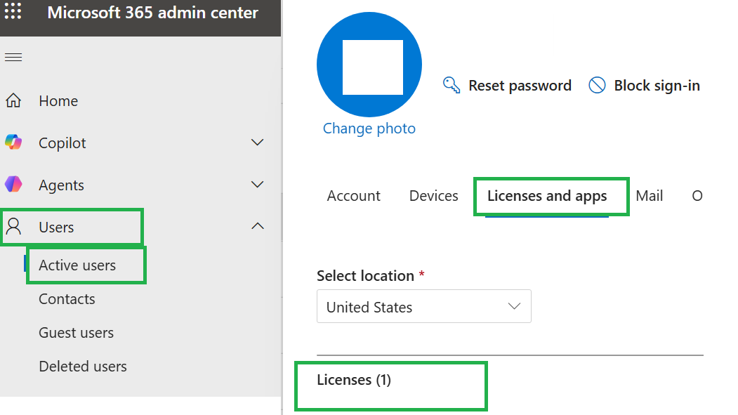
Task: Switch to the Mail tab
Action: point(649,196)
